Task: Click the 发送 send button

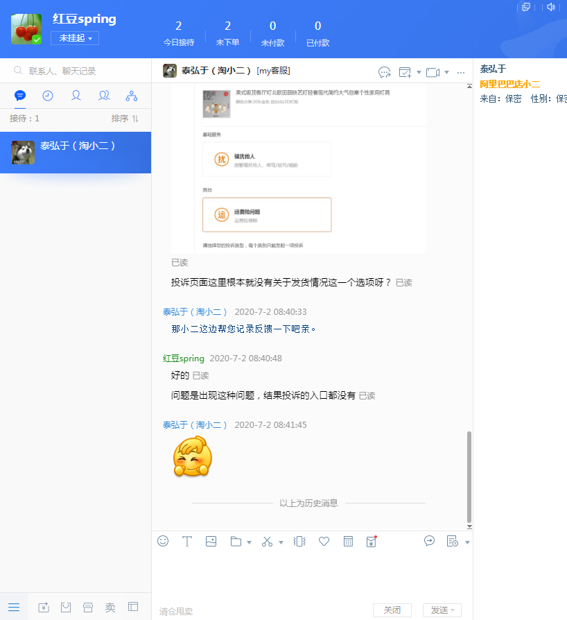Action: 439,610
